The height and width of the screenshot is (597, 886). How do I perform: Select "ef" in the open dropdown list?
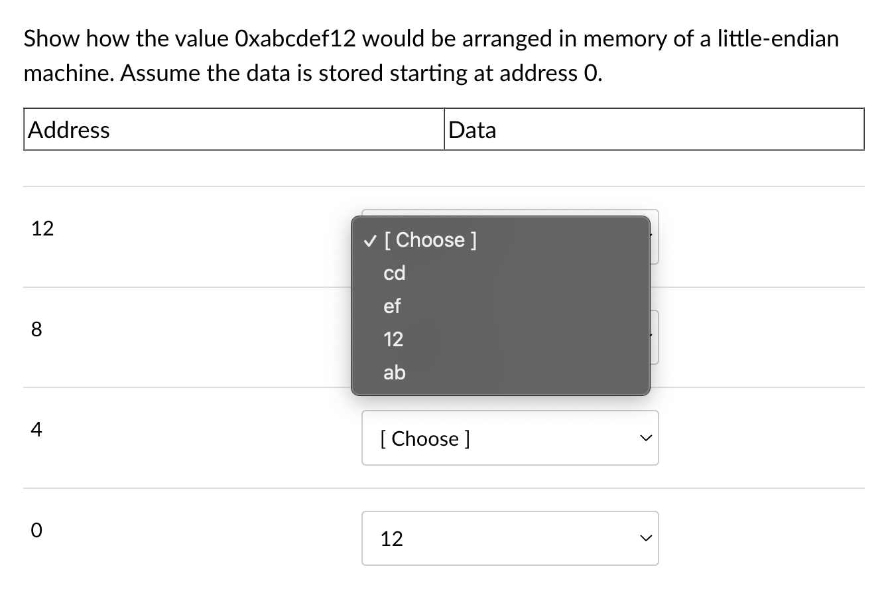(392, 306)
